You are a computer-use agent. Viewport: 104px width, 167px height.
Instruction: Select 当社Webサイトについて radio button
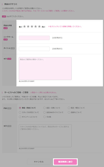44,112
